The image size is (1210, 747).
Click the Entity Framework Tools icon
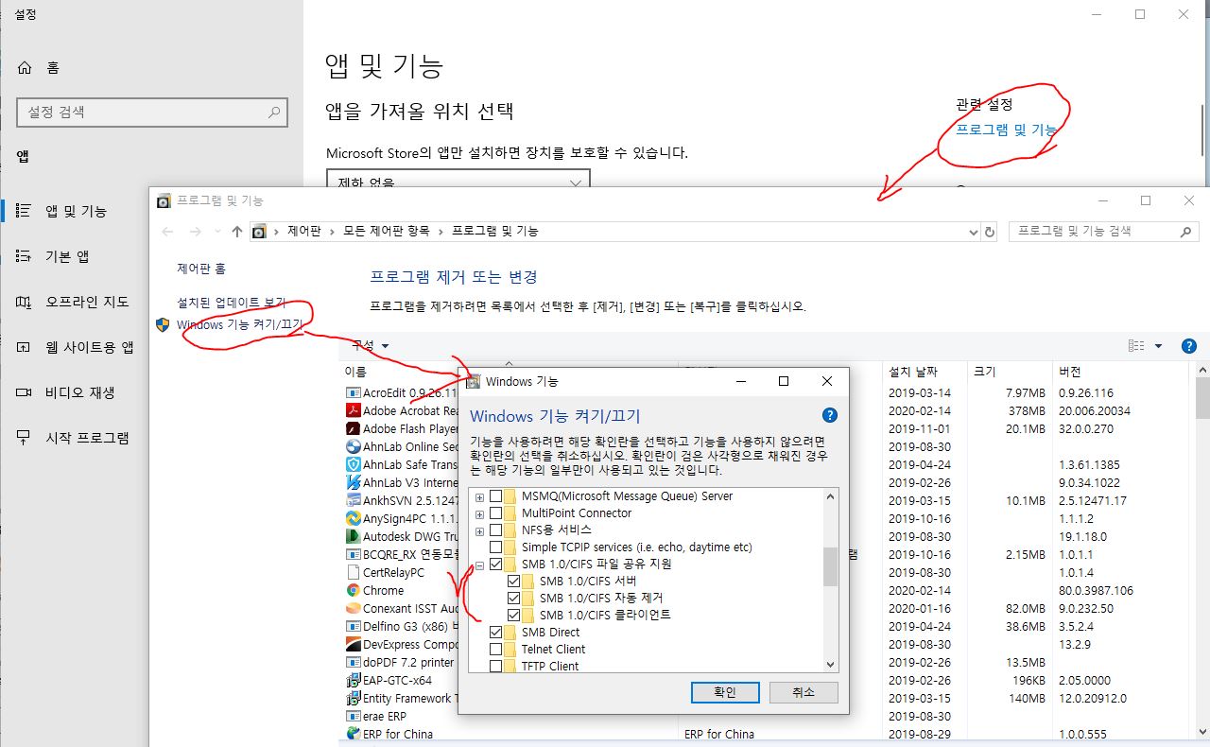(x=354, y=698)
